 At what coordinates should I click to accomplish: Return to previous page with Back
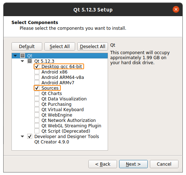point(103,164)
